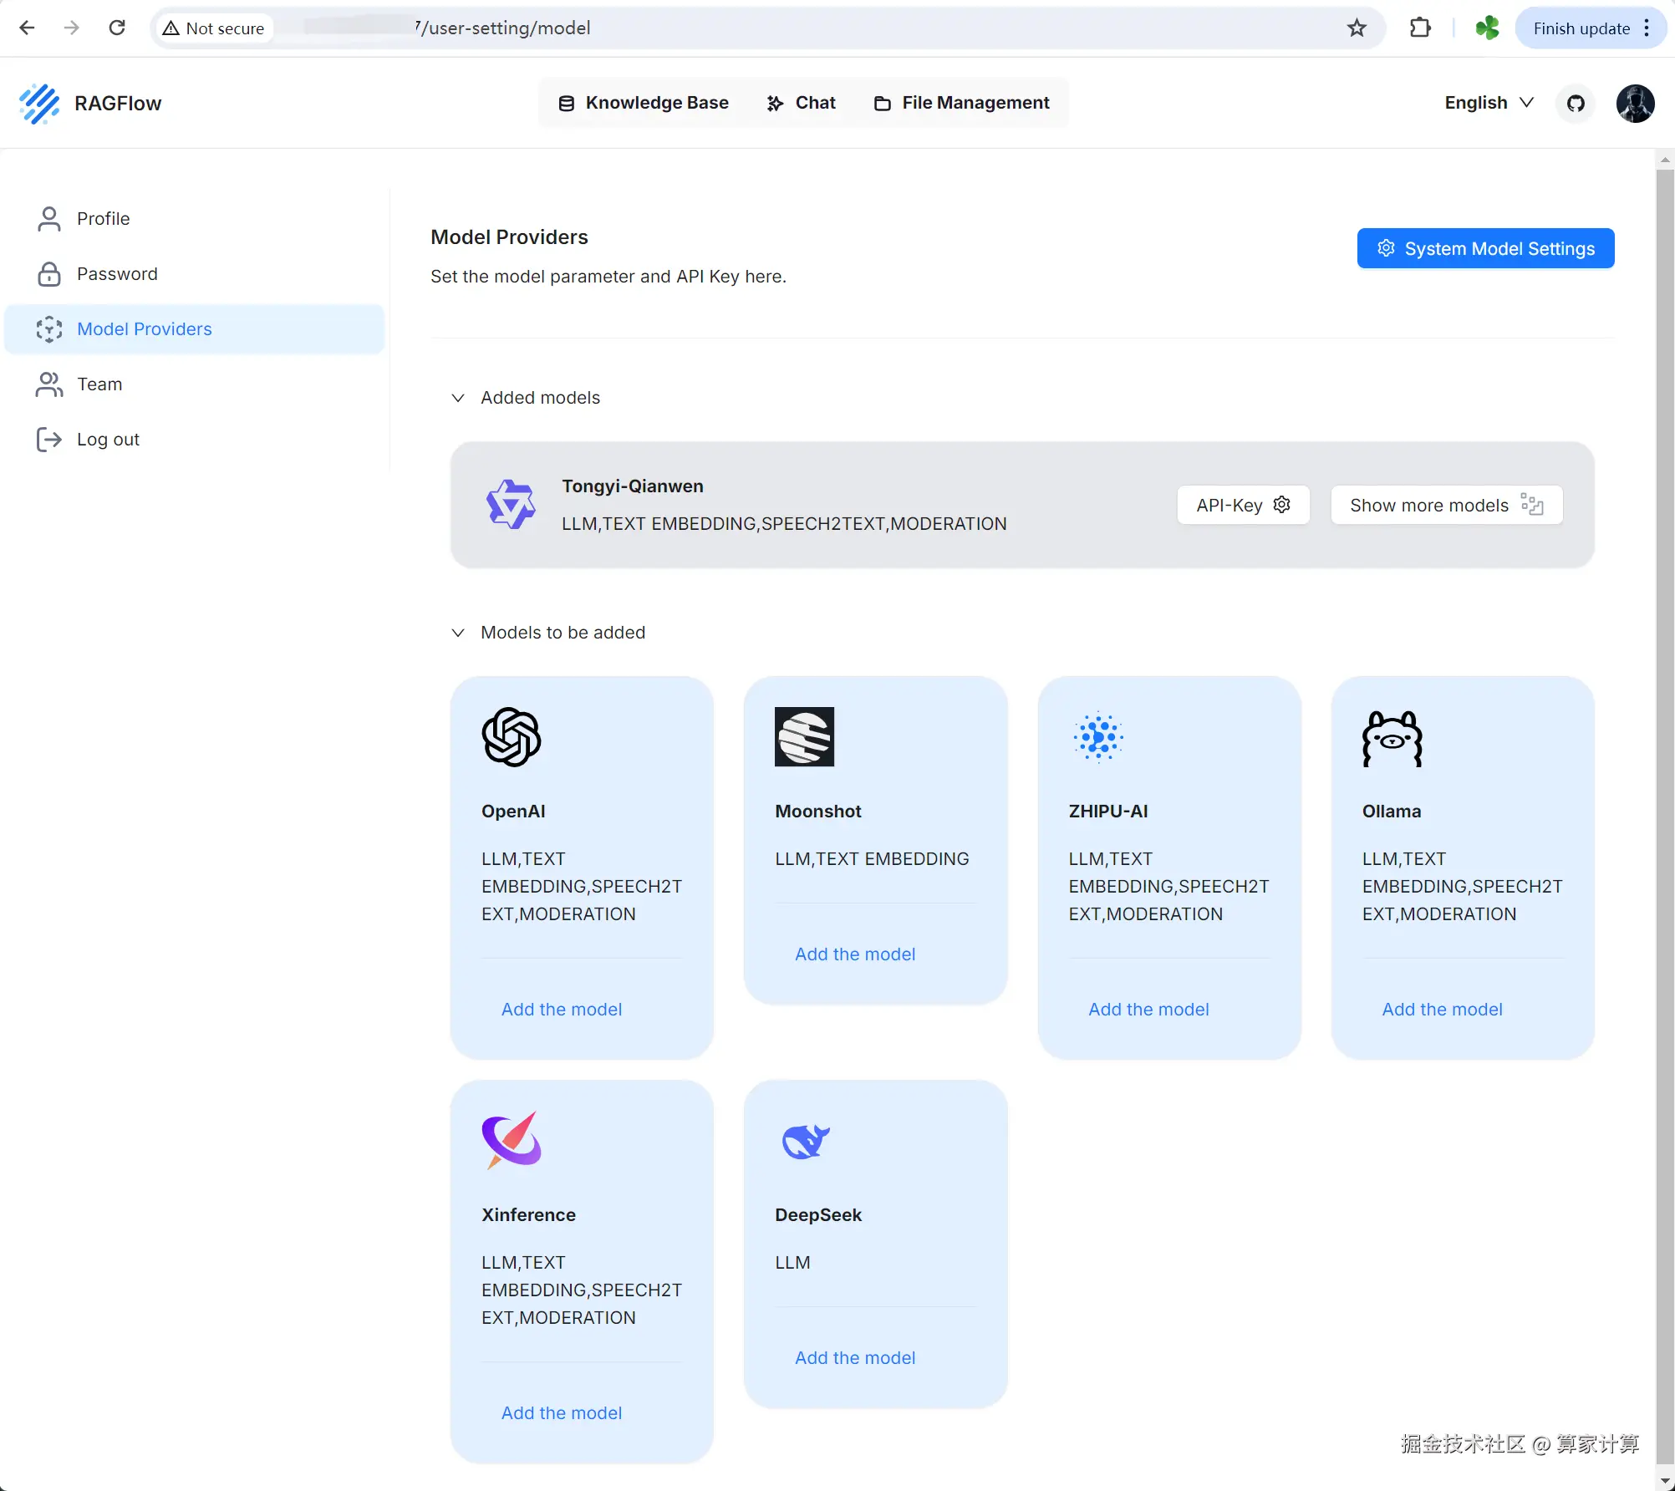
Task: Click Add the model under Moonshot
Action: [x=854, y=954]
